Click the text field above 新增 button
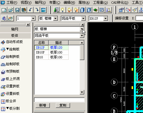This screenshot has width=143, height=113. (59, 100)
